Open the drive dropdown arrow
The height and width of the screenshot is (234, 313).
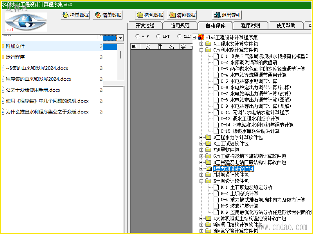(x=120, y=38)
